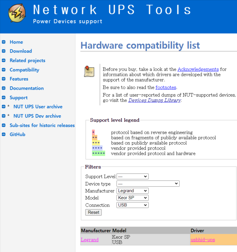Click the Network UPS Tools title text

tap(112, 10)
